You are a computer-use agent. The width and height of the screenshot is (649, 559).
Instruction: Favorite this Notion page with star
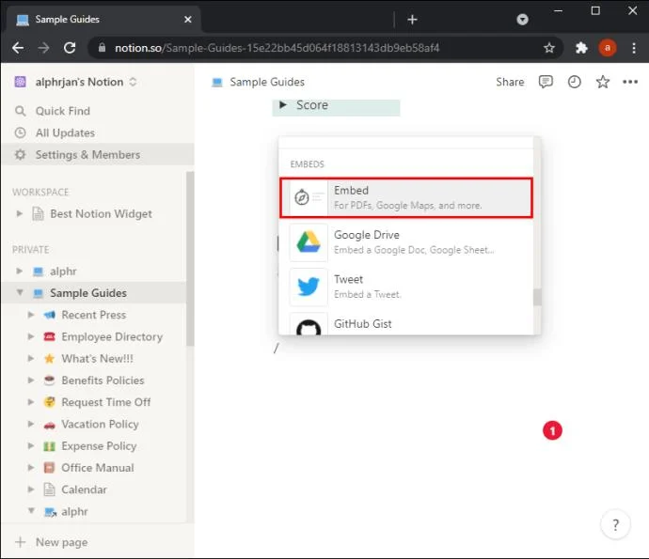coord(602,82)
